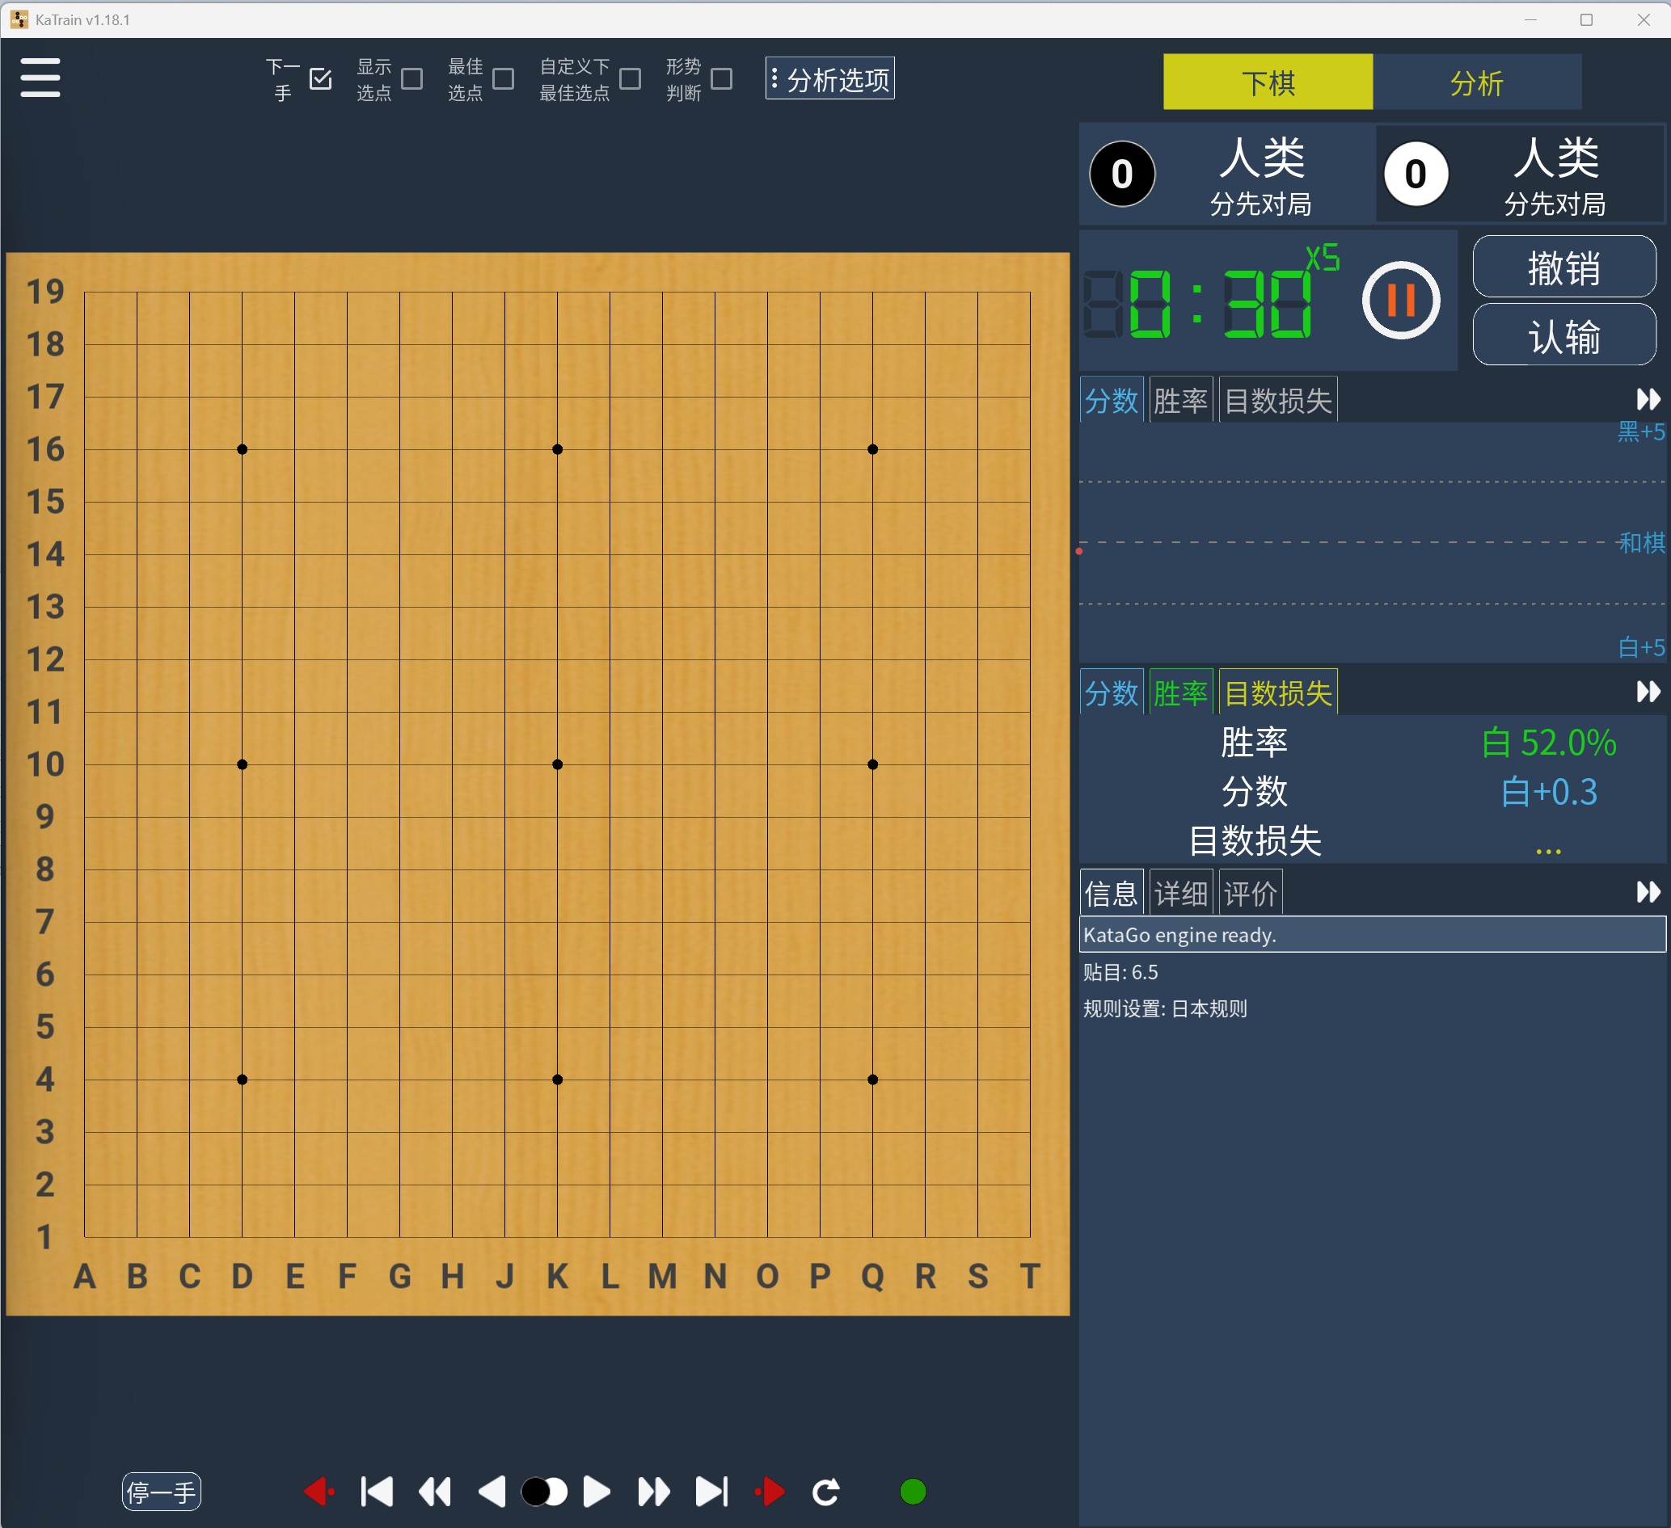The image size is (1671, 1528).
Task: Enable the 形势判断 checkbox
Action: click(x=721, y=78)
